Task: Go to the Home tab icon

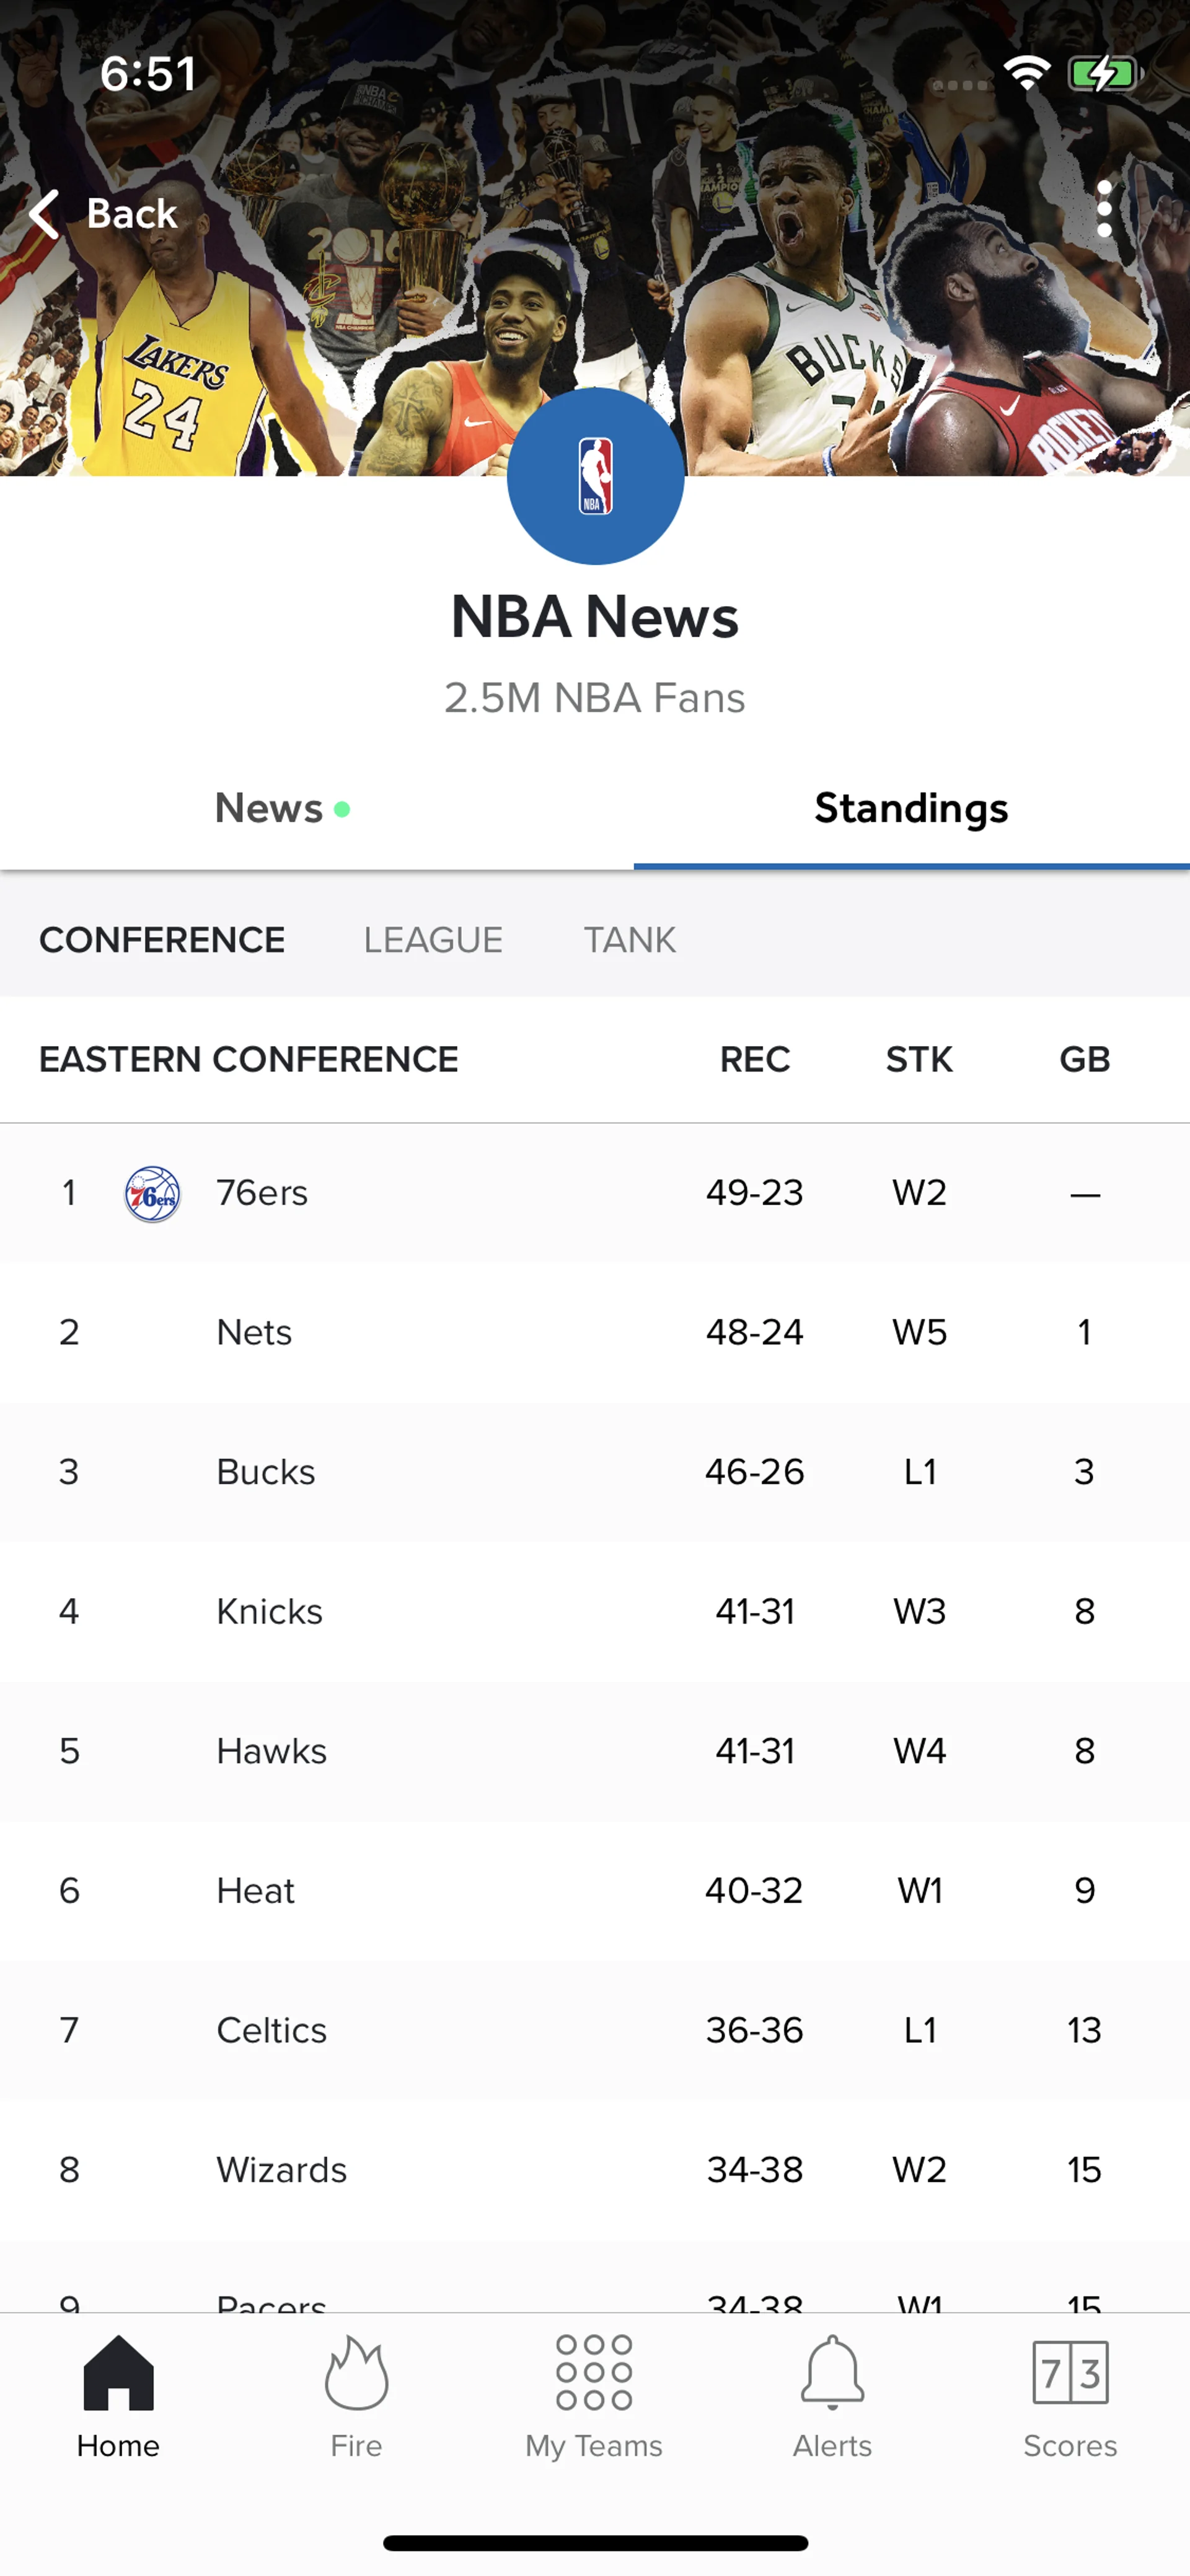Action: [118, 2373]
